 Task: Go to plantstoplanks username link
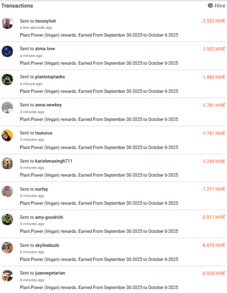click(50, 77)
